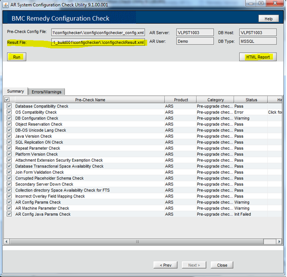Viewport: 287px width, 277px height.
Task: Click the AR Server field VLPST1003
Action: click(195, 33)
